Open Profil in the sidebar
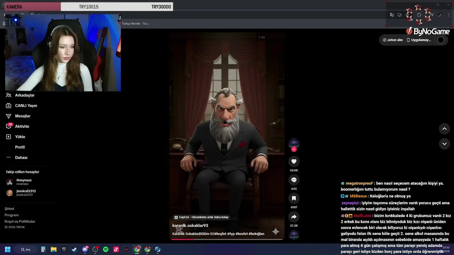The width and height of the screenshot is (454, 255). (20, 147)
